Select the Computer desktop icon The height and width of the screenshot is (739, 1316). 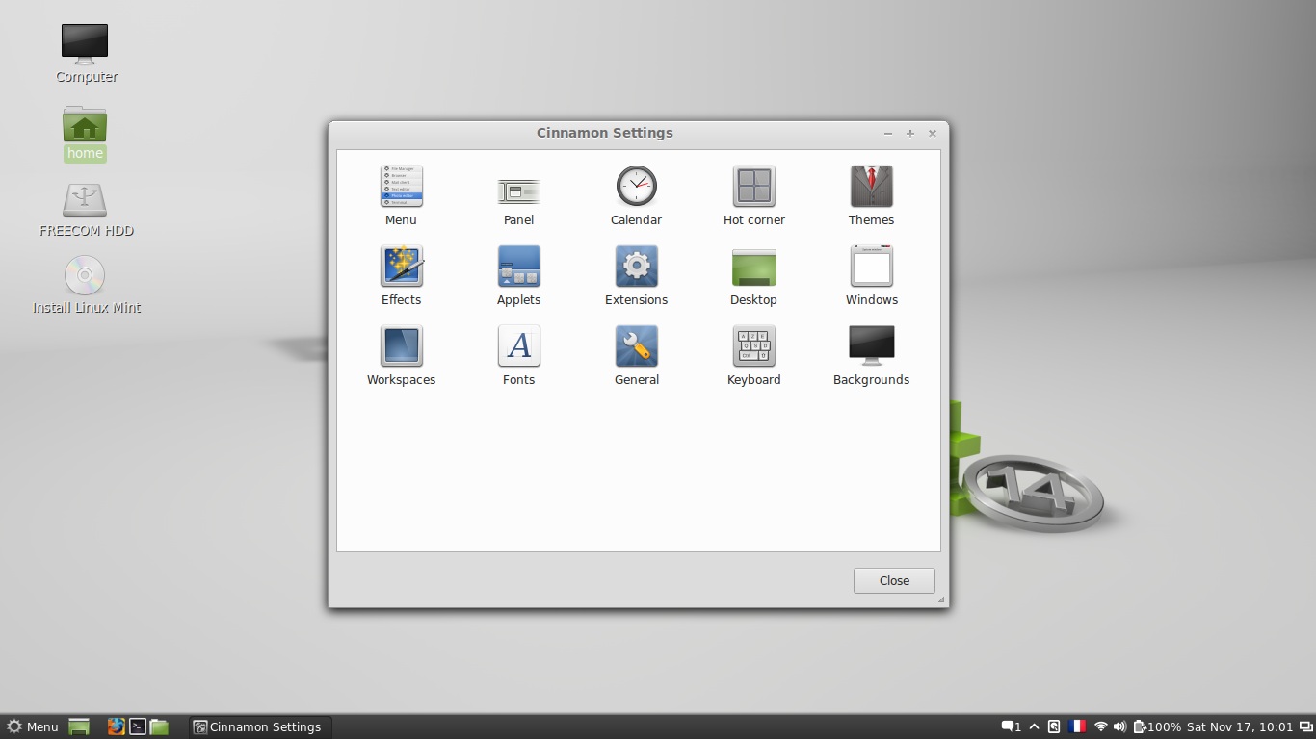click(x=85, y=44)
